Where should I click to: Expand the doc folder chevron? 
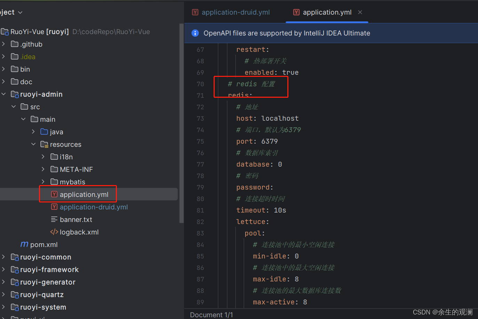pos(3,82)
